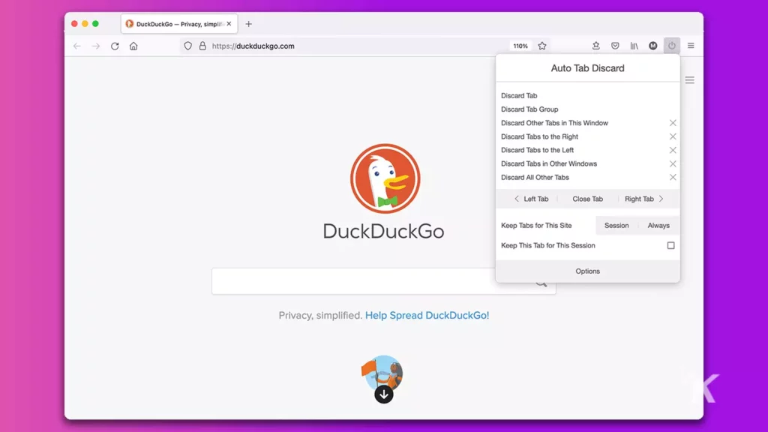768x432 pixels.
Task: Open a new tab with plus button
Action: point(249,24)
